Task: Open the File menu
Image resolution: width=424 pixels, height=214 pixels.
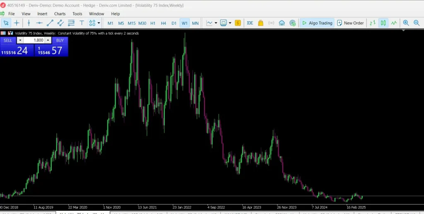Action: (x=11, y=14)
